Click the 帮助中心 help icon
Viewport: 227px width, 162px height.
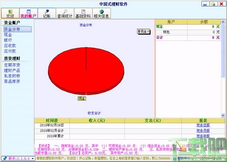pyautogui.click(x=175, y=159)
